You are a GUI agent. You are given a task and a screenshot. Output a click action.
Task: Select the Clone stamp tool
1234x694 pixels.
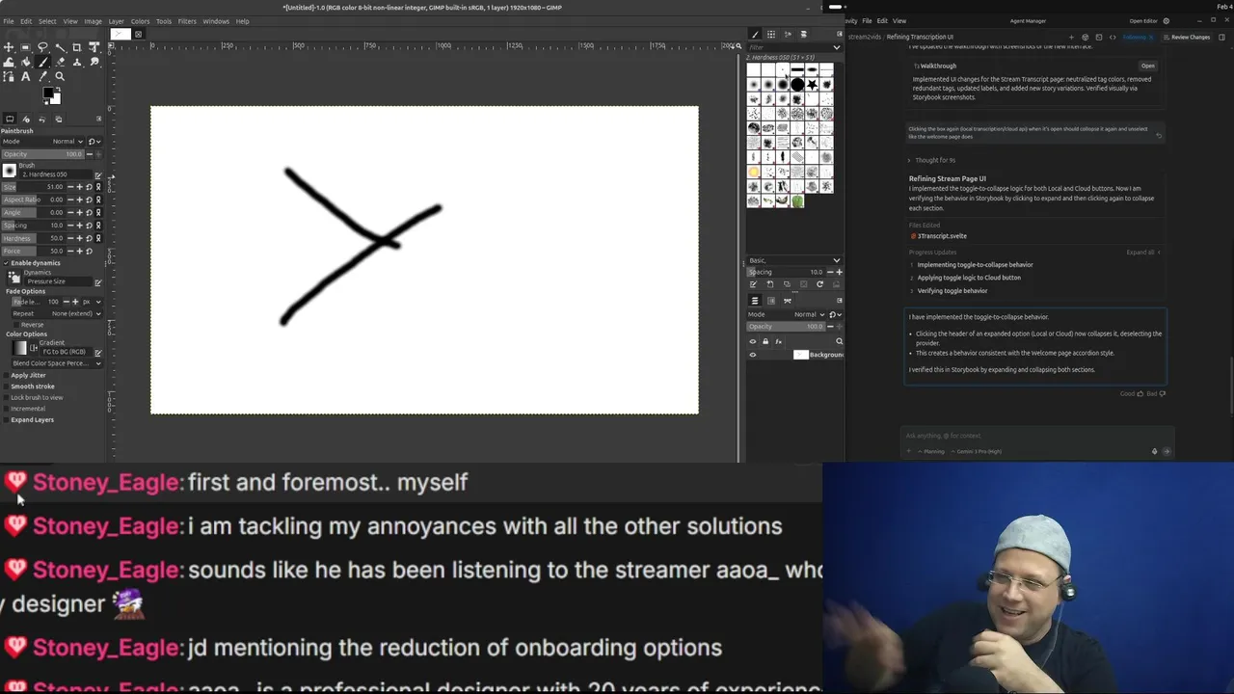[77, 62]
